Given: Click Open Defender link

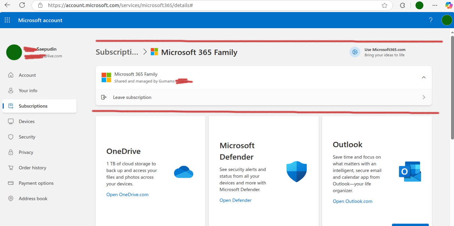Looking at the screenshot, I should click(236, 200).
